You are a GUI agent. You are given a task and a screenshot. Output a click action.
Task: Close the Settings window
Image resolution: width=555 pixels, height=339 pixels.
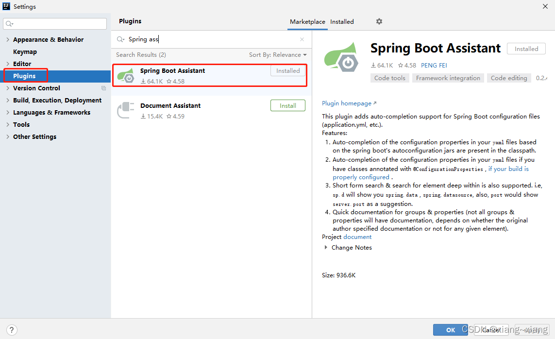point(545,6)
